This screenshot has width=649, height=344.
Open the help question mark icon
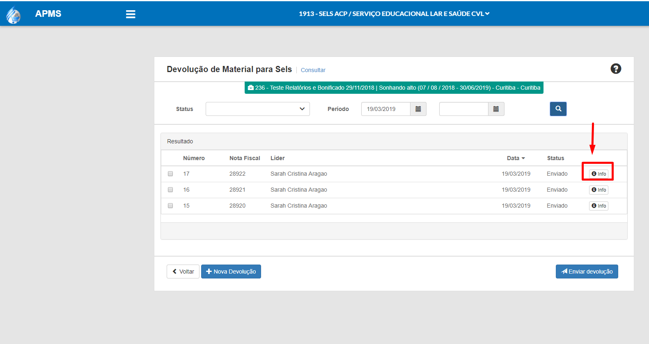pyautogui.click(x=616, y=69)
